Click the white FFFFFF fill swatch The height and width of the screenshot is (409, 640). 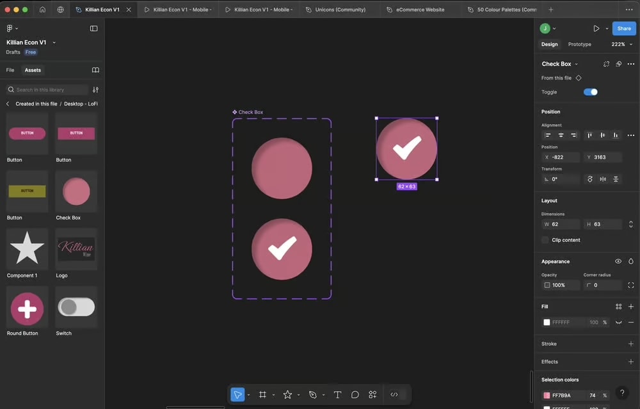pos(547,322)
